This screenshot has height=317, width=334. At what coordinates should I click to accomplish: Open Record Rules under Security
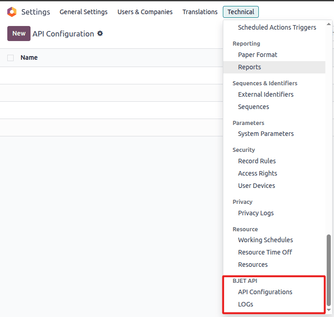(x=257, y=161)
